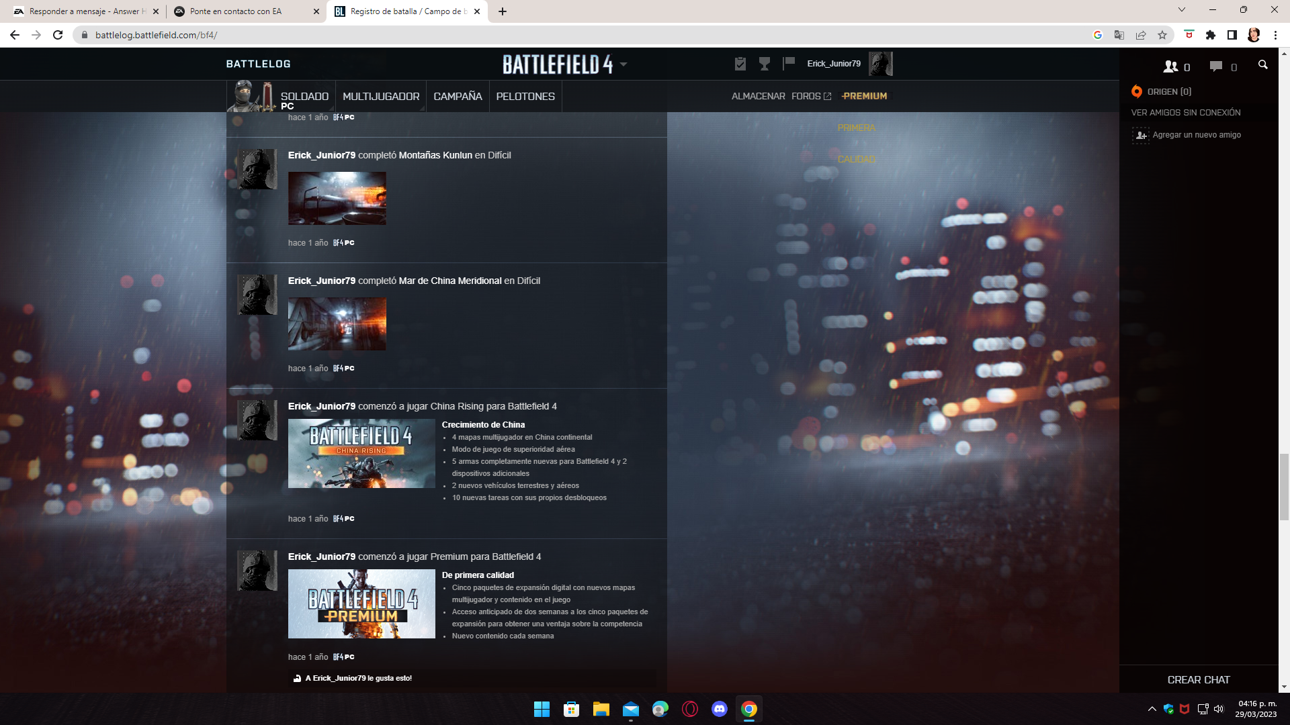Open the Chrome extensions puzzle icon
1290x725 pixels.
pyautogui.click(x=1211, y=35)
